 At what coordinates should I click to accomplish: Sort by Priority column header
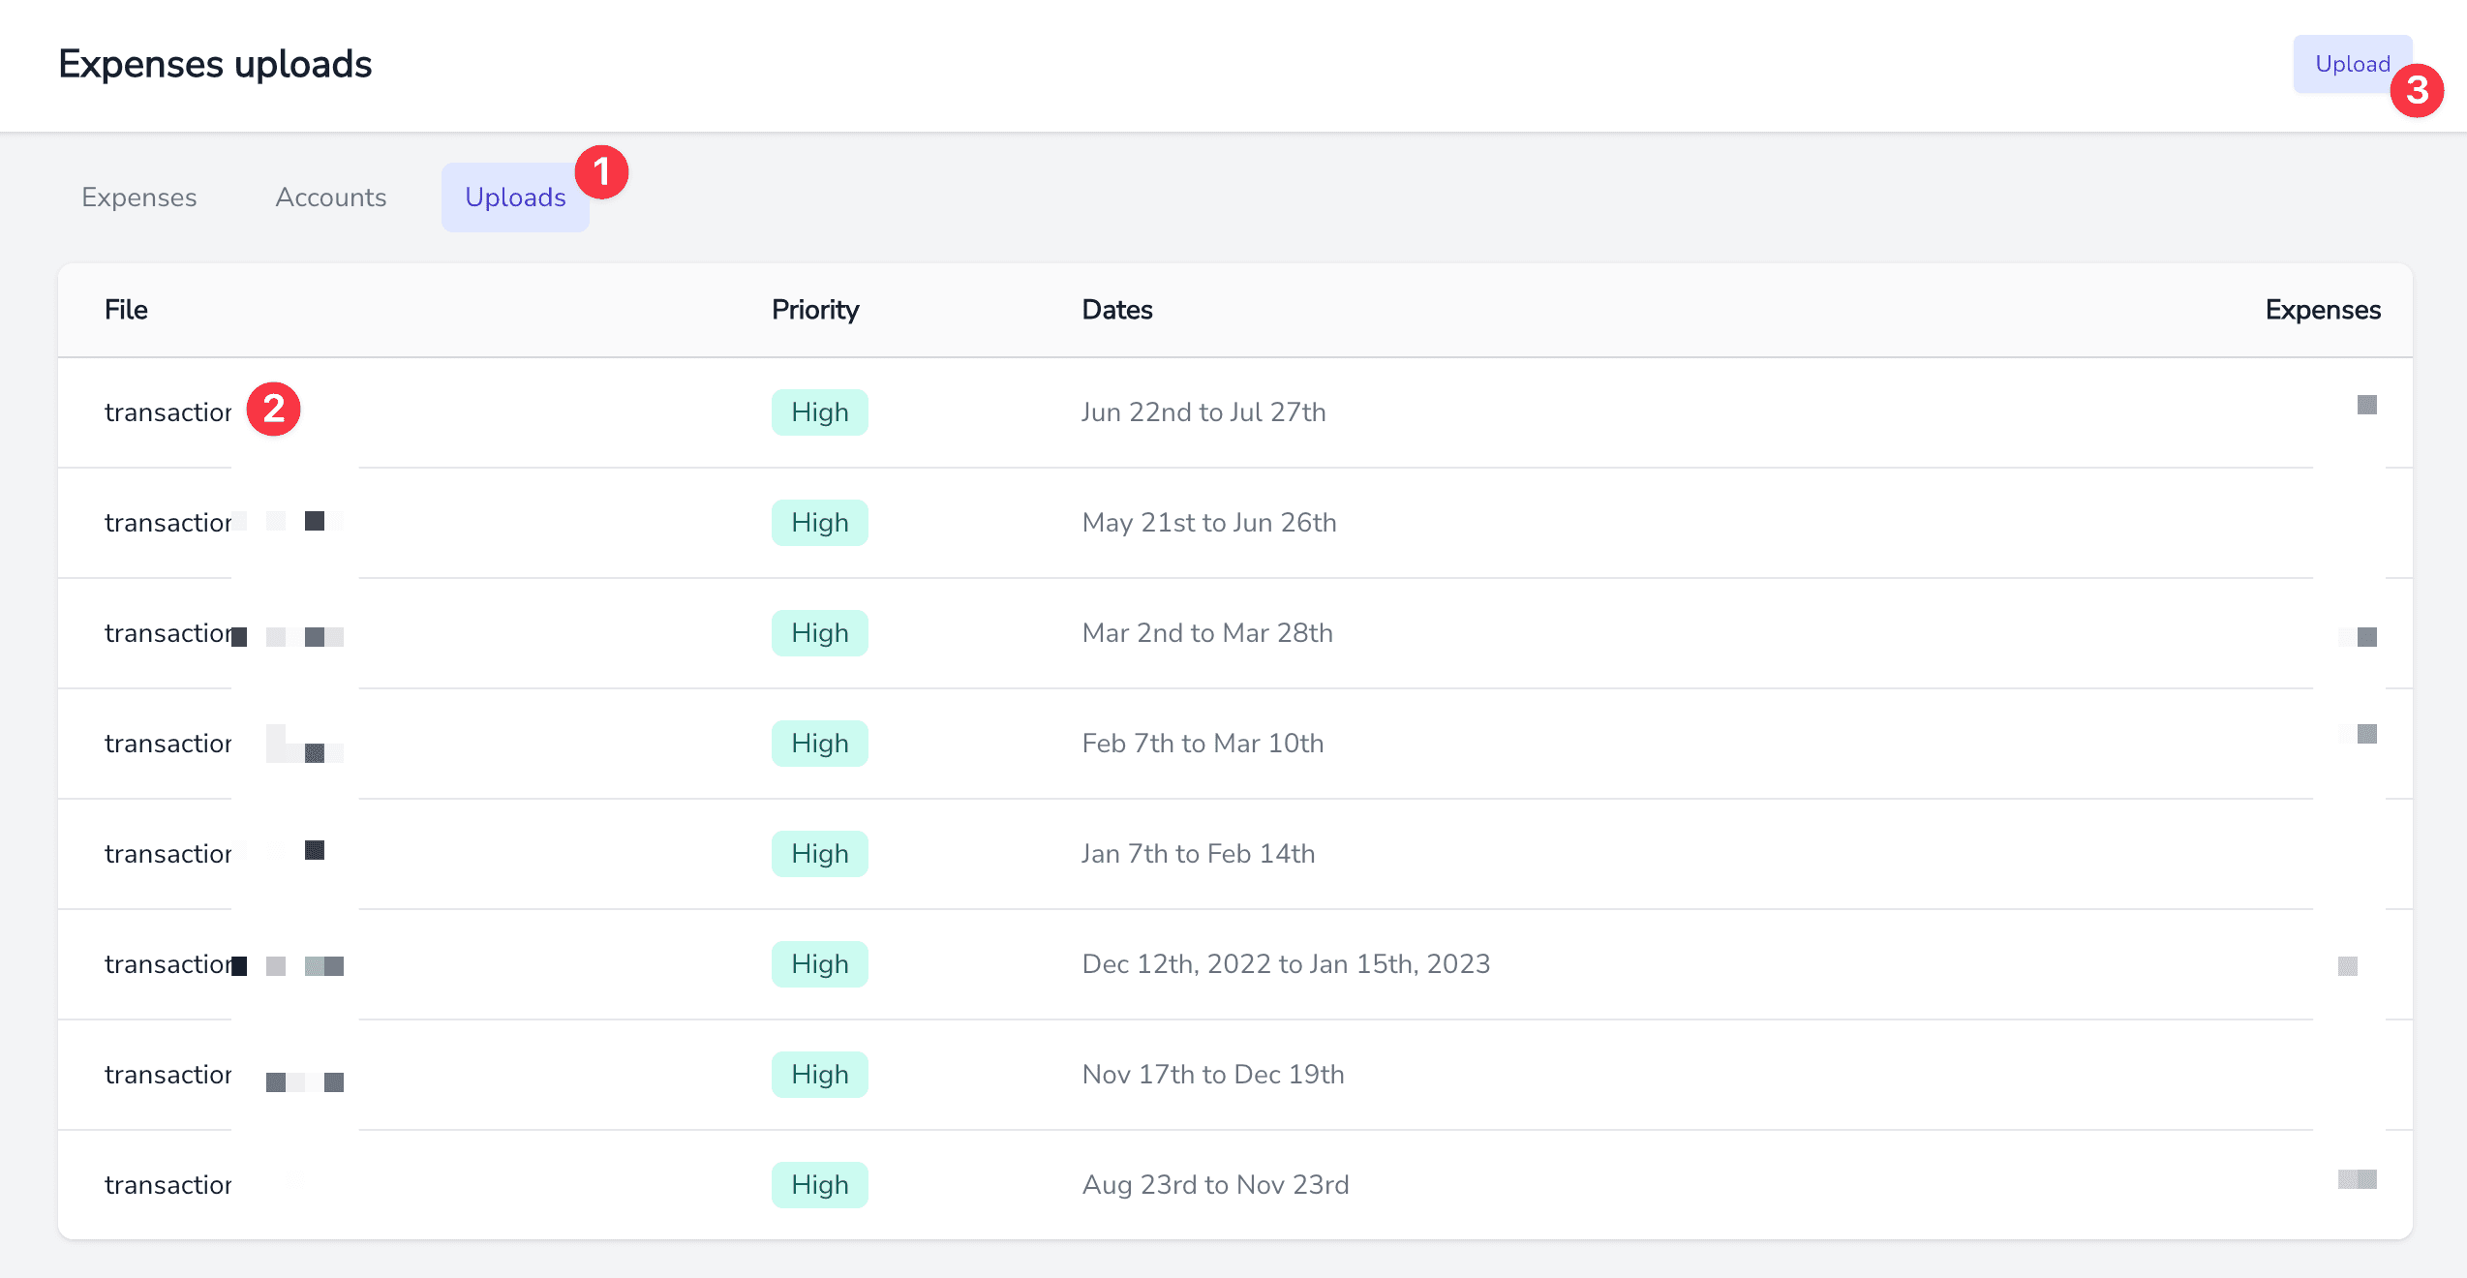click(x=814, y=310)
